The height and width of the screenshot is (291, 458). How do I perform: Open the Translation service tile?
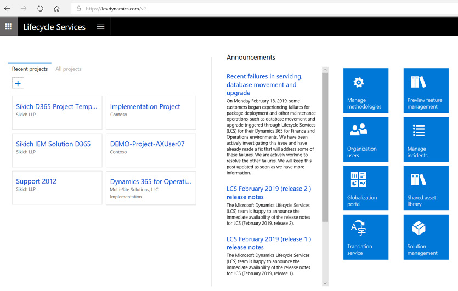point(365,237)
